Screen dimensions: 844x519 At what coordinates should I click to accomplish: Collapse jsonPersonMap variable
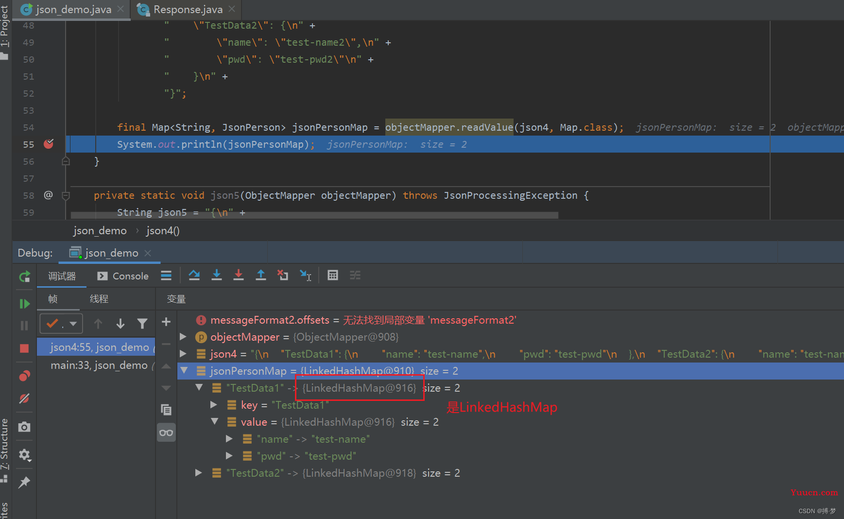[184, 370]
